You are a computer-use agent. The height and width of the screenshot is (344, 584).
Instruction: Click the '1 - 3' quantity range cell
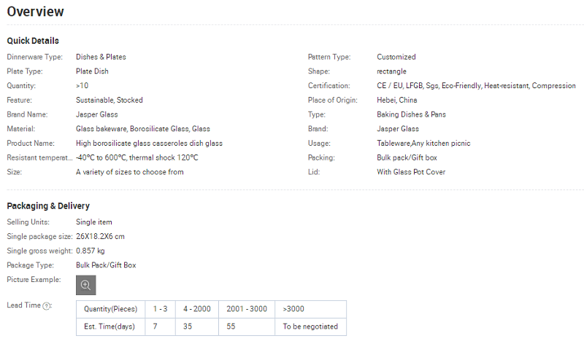[x=160, y=309]
